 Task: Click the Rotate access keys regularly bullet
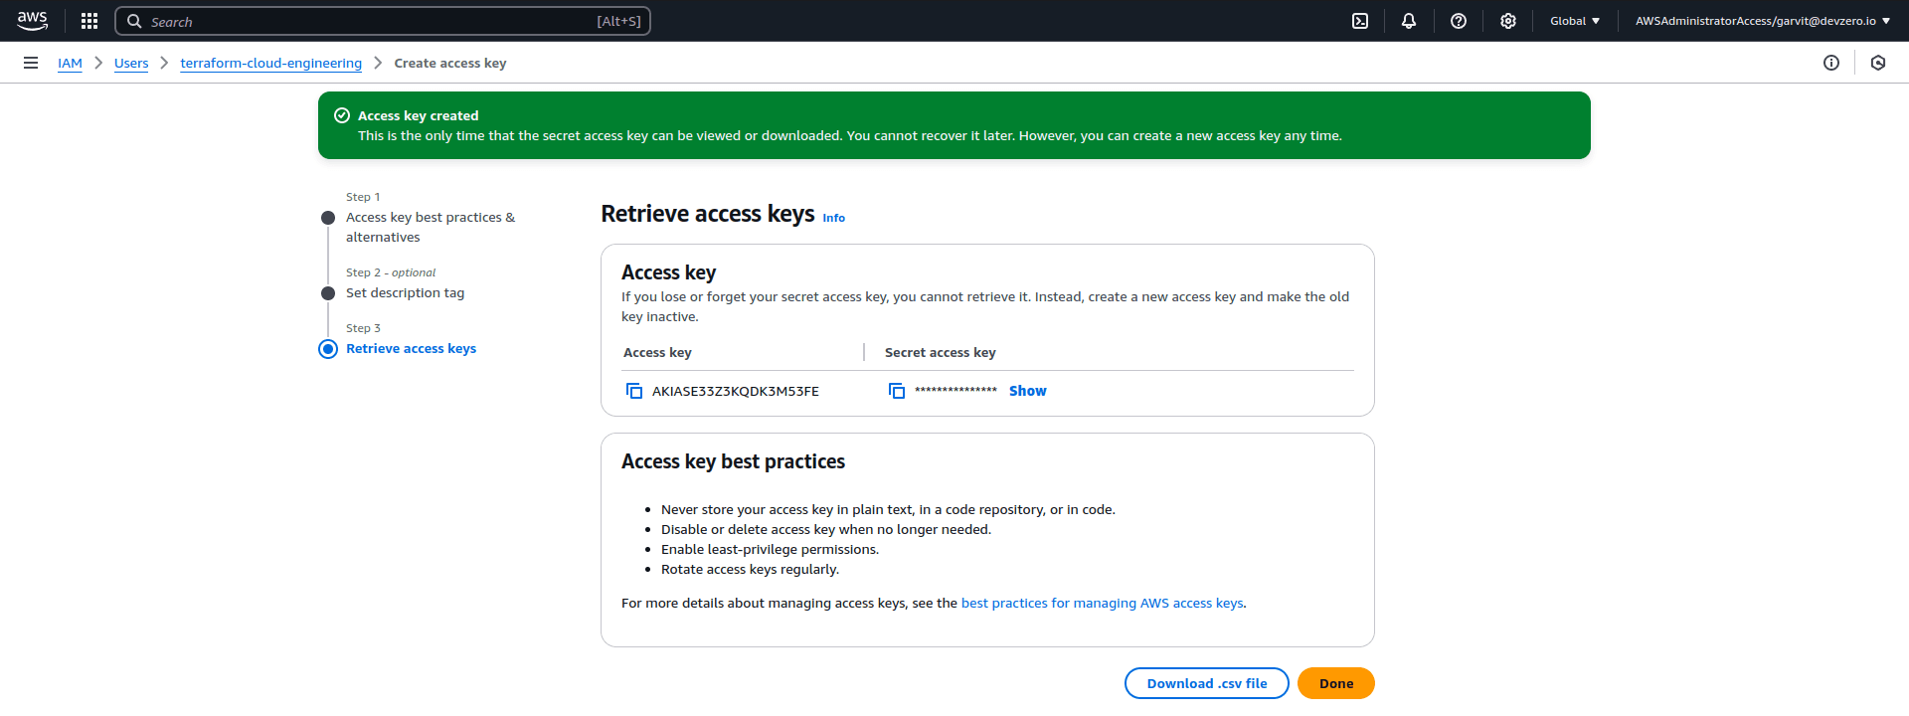click(x=750, y=569)
